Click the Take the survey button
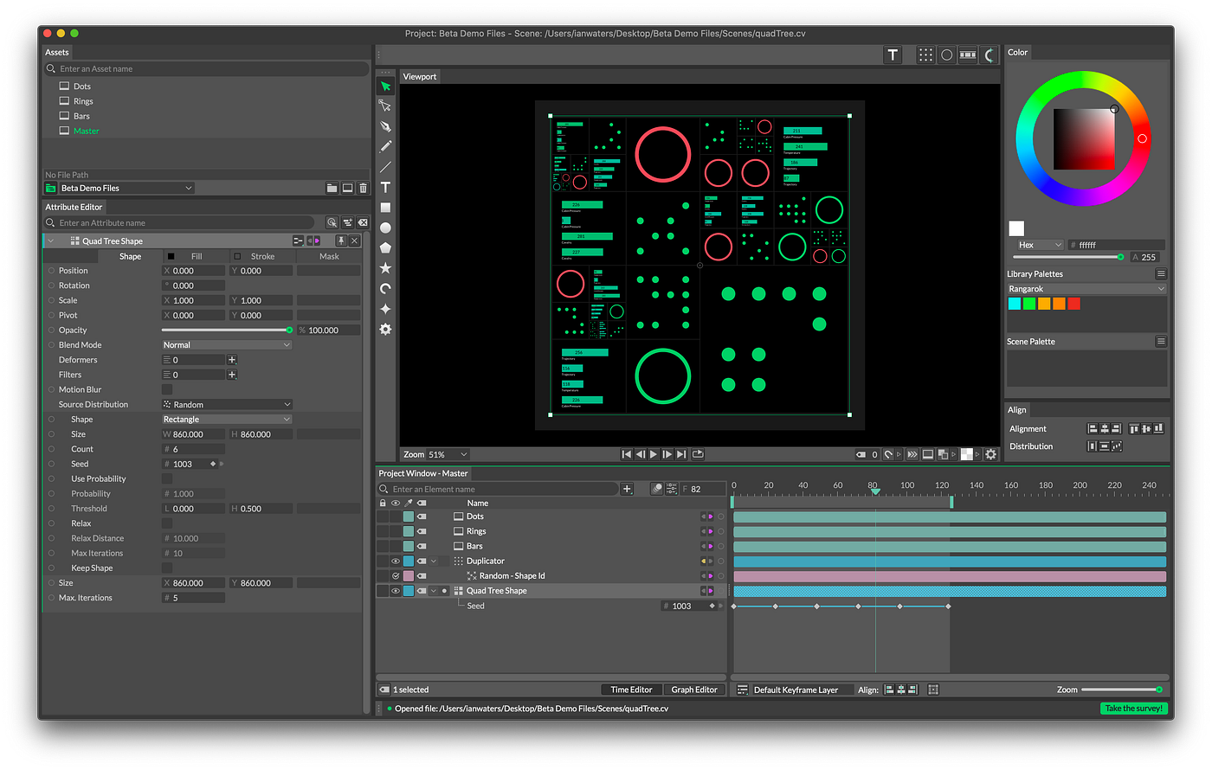Viewport: 1212px width, 770px height. click(x=1133, y=708)
